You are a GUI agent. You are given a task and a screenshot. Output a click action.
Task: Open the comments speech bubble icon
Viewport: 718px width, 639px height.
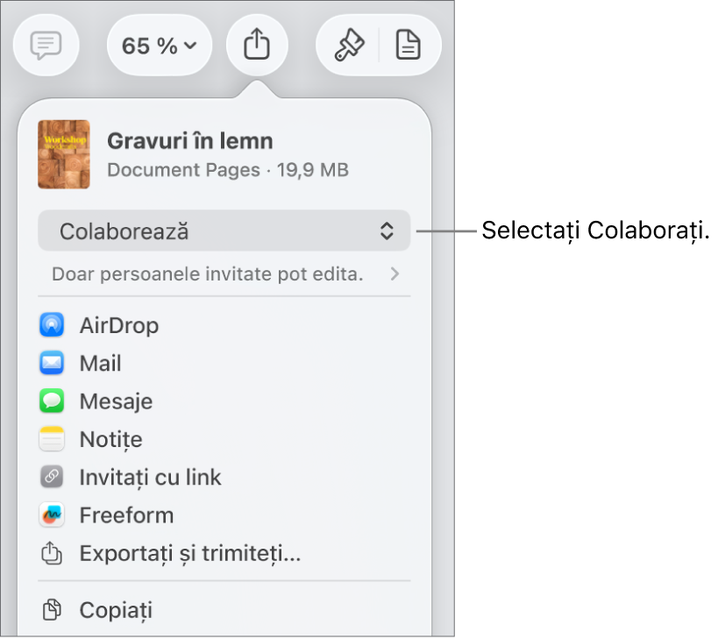click(x=46, y=45)
